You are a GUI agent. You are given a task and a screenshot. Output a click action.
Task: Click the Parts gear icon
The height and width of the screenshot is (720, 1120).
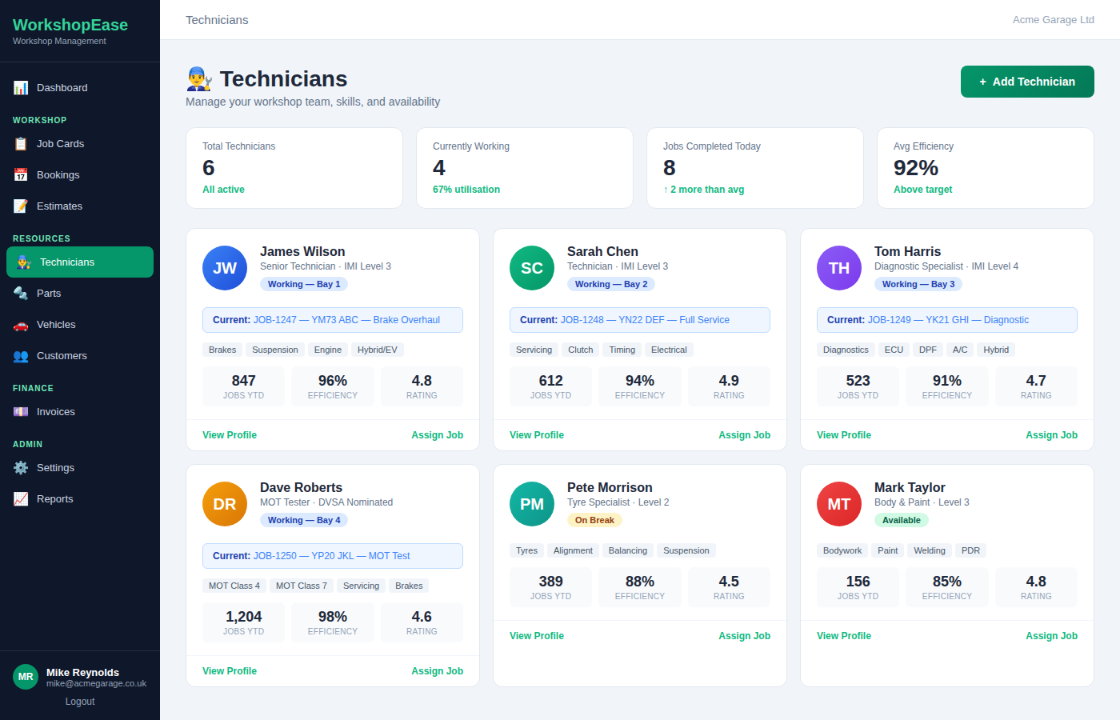(x=19, y=293)
